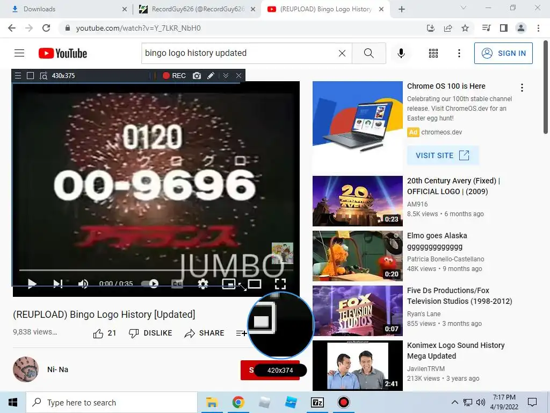
Task: Open media controls icon in Chrome
Action: (x=486, y=28)
